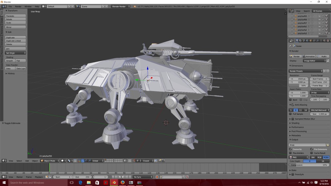The image size is (331, 186).
Task: Open the Object Mode dropdown
Action: click(x=50, y=160)
